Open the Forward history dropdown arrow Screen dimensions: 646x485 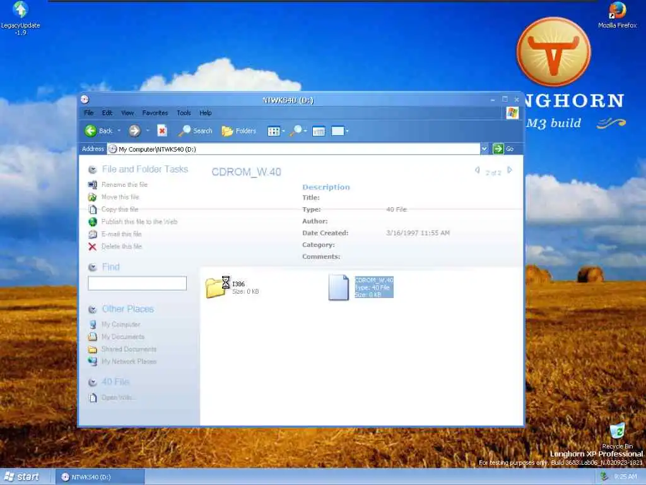pyautogui.click(x=148, y=131)
